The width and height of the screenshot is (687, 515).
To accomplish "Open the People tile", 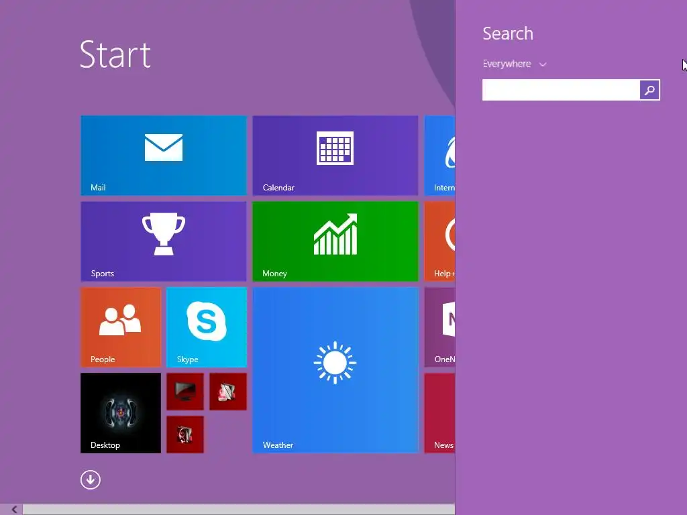I will tap(121, 327).
